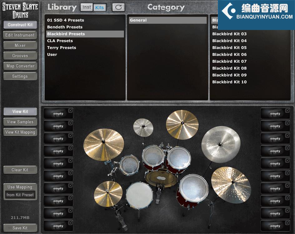This screenshot has width=295, height=234.
Task: Click the left rack tom
Action: [x=153, y=156]
